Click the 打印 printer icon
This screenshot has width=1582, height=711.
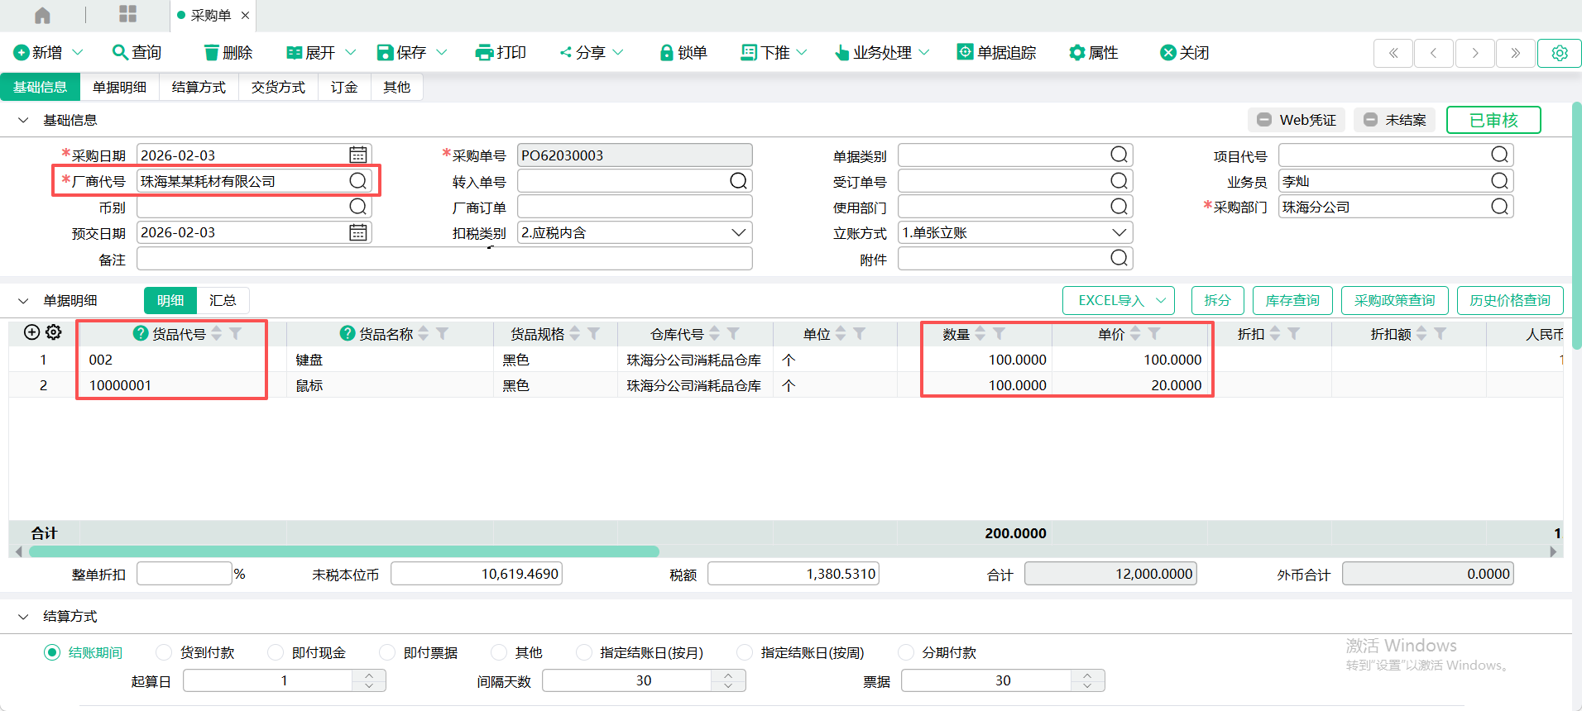(484, 53)
